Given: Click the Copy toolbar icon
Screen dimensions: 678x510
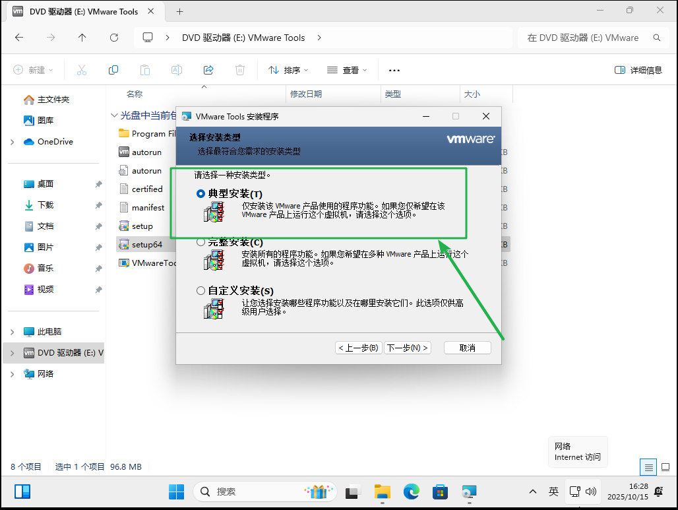Looking at the screenshot, I should 113,70.
